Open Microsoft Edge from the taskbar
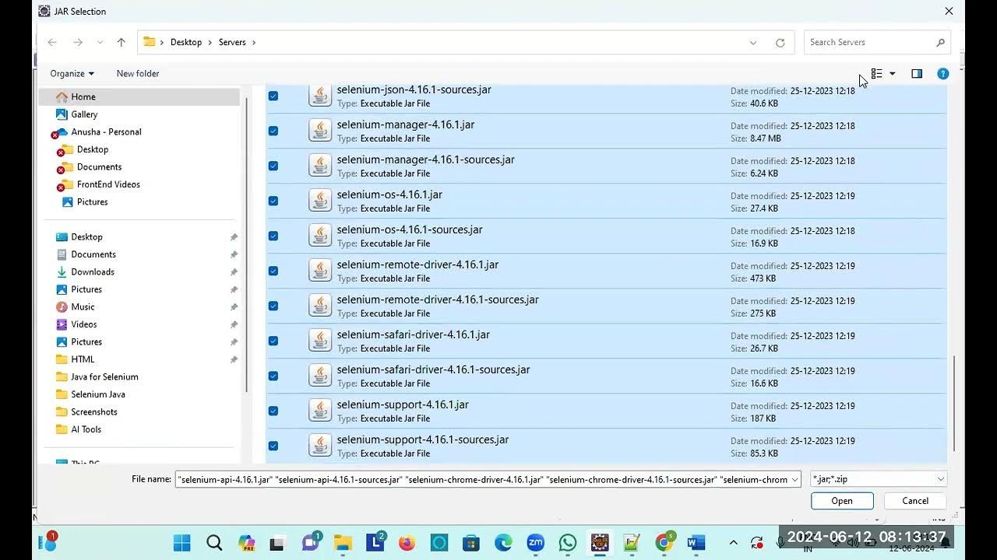The width and height of the screenshot is (997, 560). tap(503, 543)
